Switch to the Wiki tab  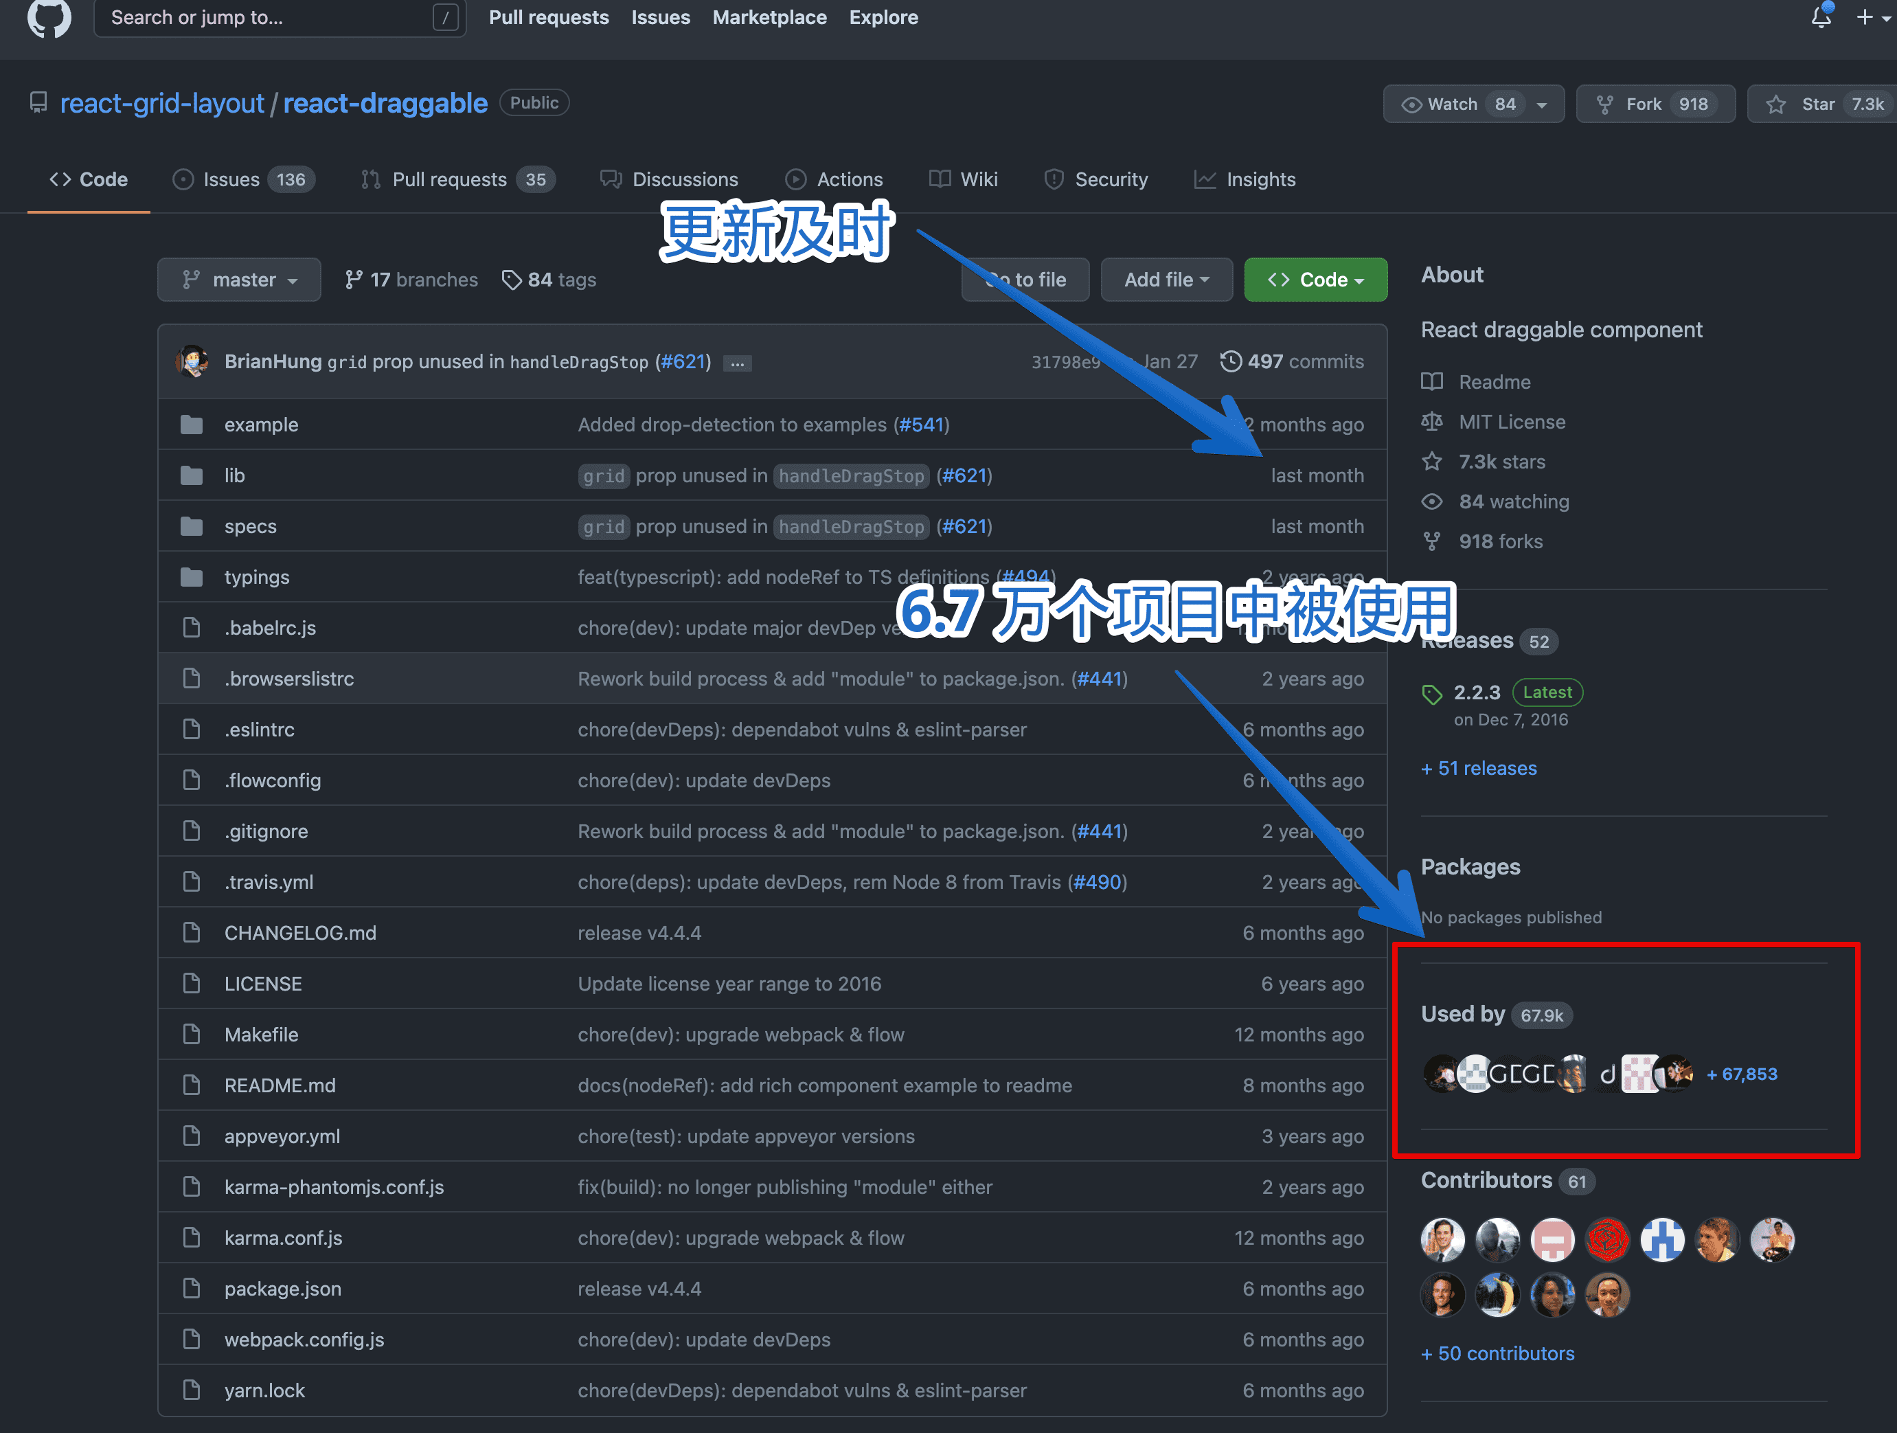963,179
